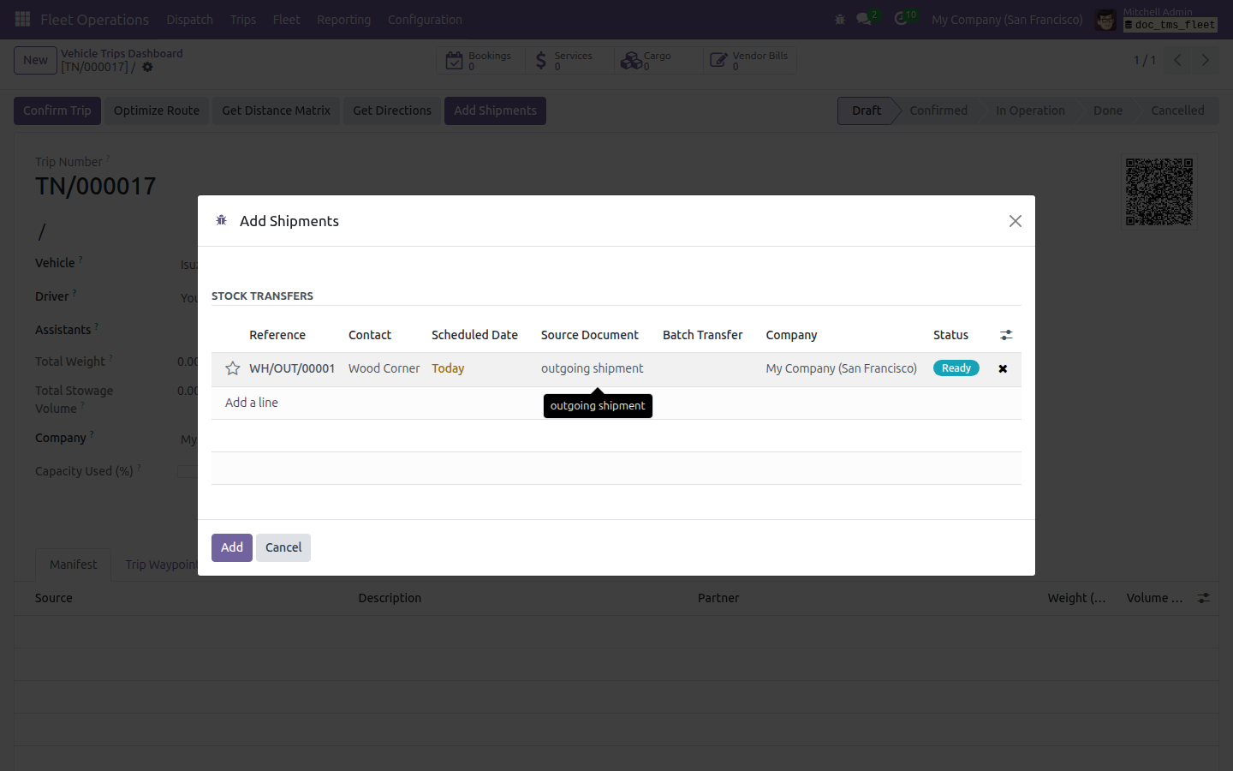
Task: Click the WH/OUT/00001 reference cell
Action: coord(292,368)
